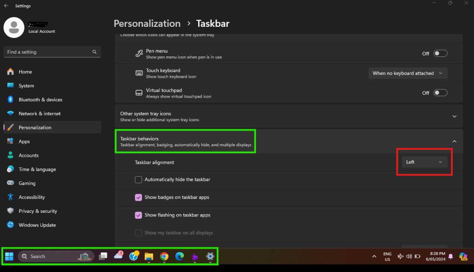Launch Microsoft Edge from the taskbar
The height and width of the screenshot is (272, 474).
pyautogui.click(x=179, y=256)
